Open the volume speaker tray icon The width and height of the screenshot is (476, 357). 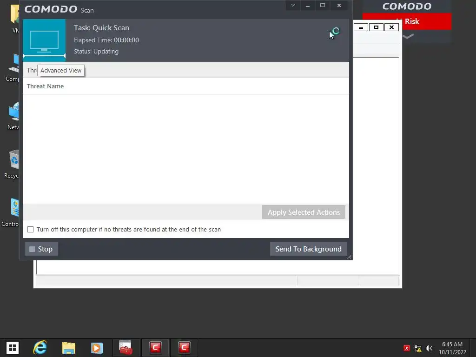pyautogui.click(x=429, y=348)
